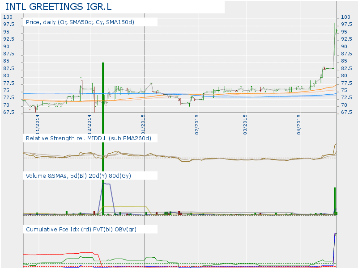Click the 70 value on right price axis
The image size is (358, 268).
click(x=344, y=105)
